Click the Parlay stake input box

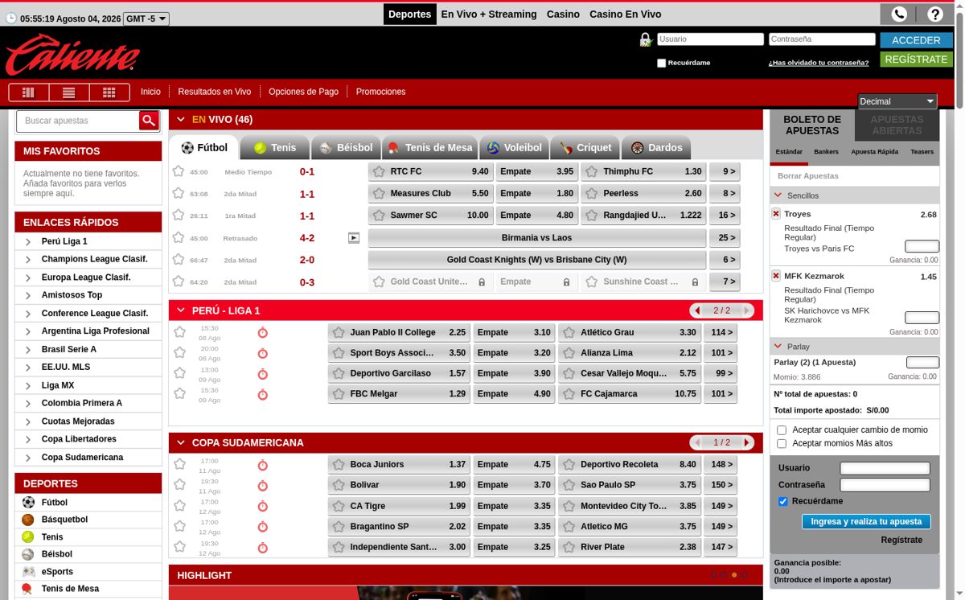[x=922, y=363]
